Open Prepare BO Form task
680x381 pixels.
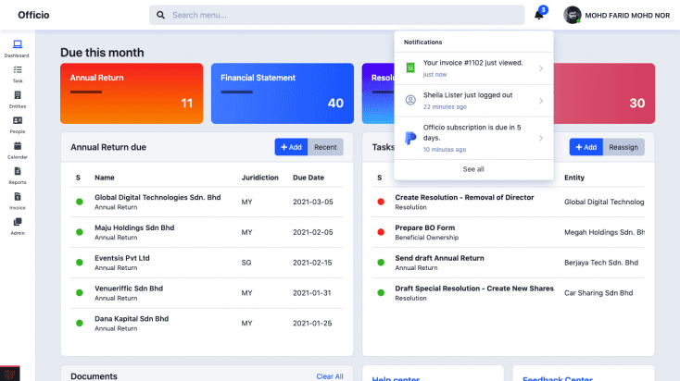(x=424, y=227)
